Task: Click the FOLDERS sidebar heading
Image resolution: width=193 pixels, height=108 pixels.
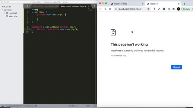Action: click(x=7, y=7)
